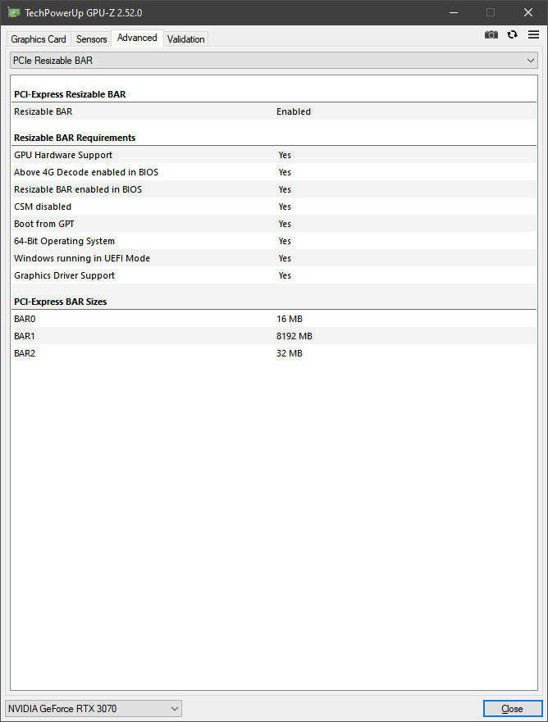Click the TechPowerUp GPU-Z 2.52.0 title
The image size is (548, 722).
tap(84, 13)
